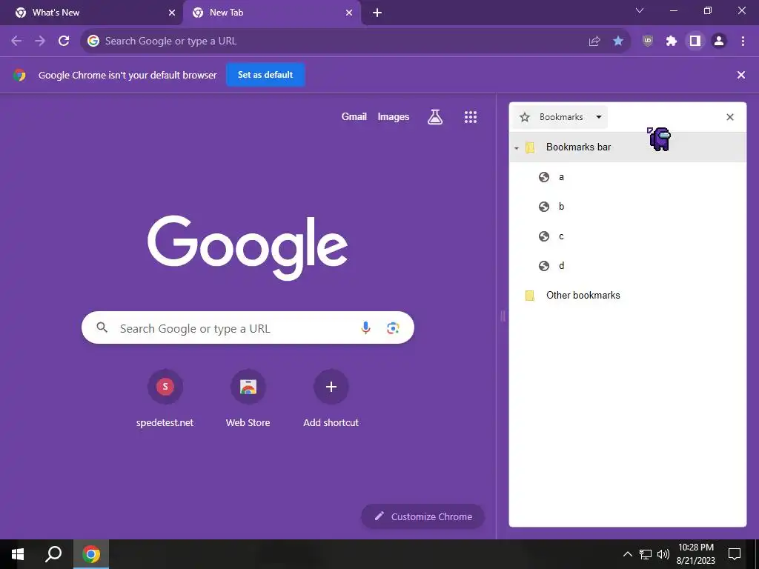
Task: Click the forward navigation arrow
Action: pyautogui.click(x=40, y=41)
